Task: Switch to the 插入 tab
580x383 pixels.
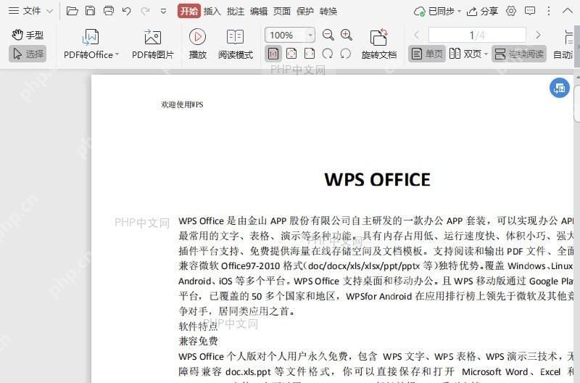Action: click(212, 12)
